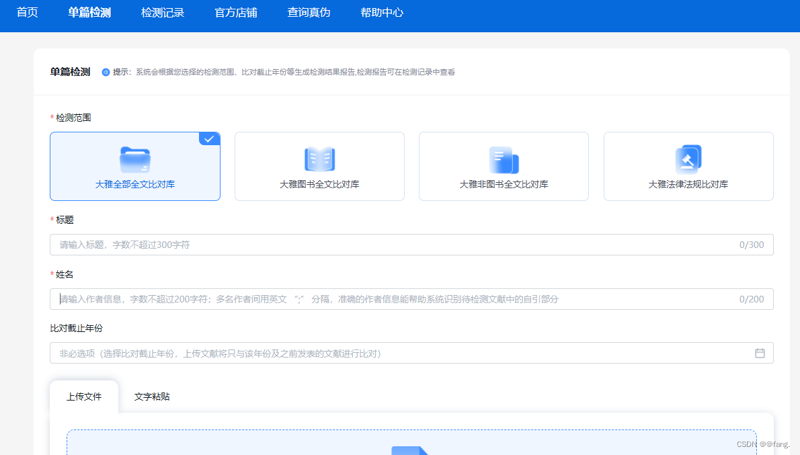
Task: Click the gavel icon of 大雅法律法规比对库
Action: (688, 159)
